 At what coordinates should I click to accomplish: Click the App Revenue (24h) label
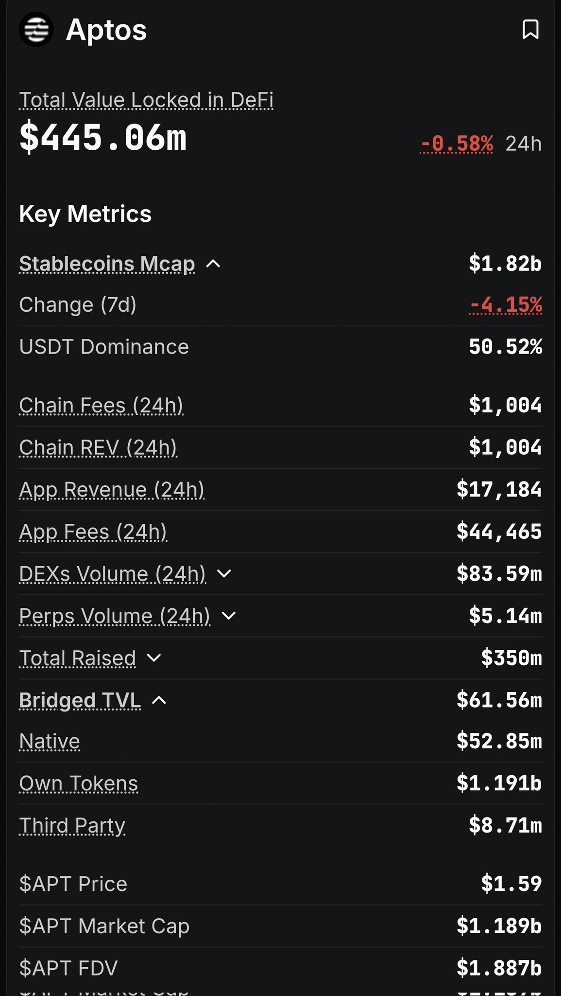pos(111,490)
